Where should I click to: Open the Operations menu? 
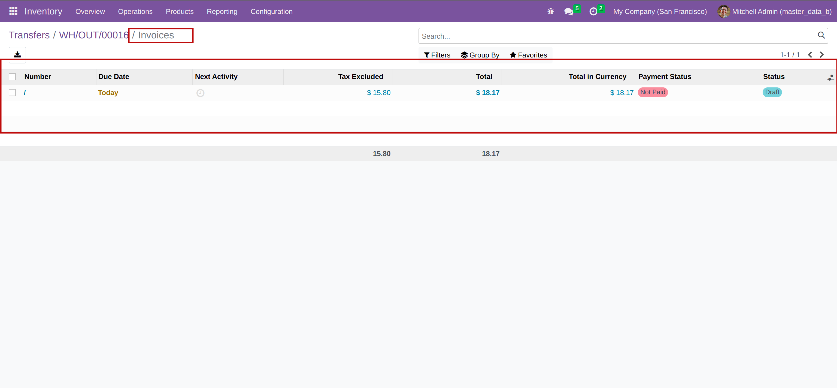[x=135, y=12]
